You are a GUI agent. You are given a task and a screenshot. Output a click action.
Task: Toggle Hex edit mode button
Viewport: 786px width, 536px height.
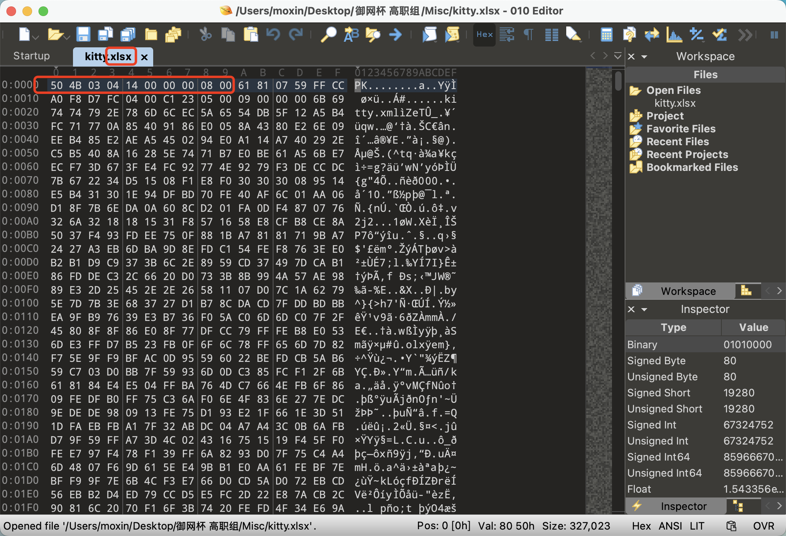[484, 35]
